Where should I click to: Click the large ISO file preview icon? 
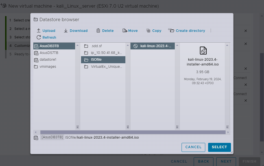click(x=203, y=51)
